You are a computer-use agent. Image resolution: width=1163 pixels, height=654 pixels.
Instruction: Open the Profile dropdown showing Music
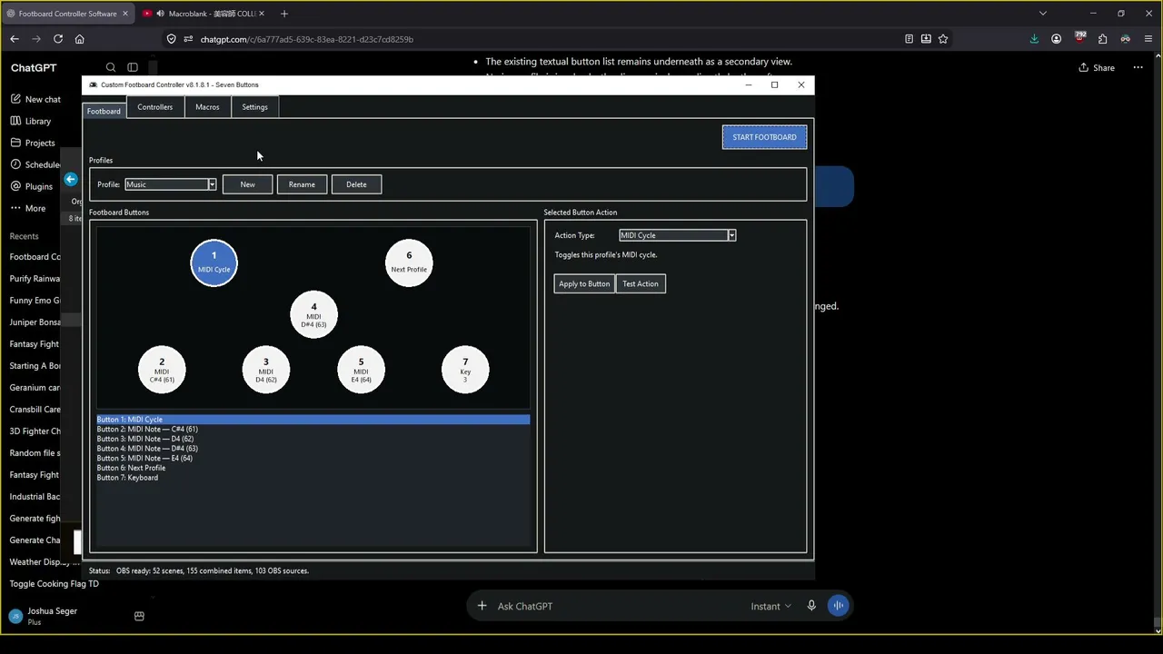[171, 184]
